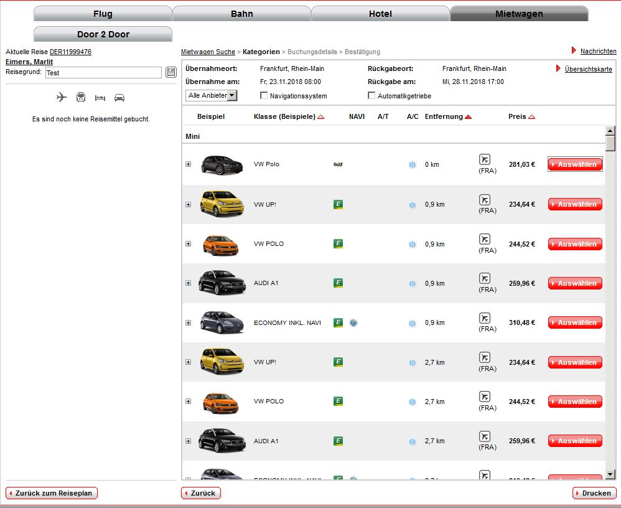
Task: Open the Übersichtskarte link
Action: tap(588, 69)
